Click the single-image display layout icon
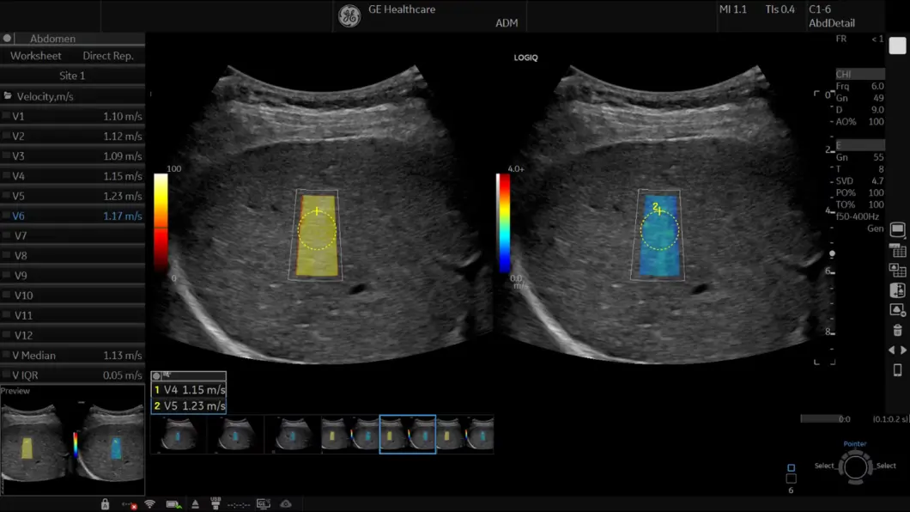The image size is (910, 512). 897,230
